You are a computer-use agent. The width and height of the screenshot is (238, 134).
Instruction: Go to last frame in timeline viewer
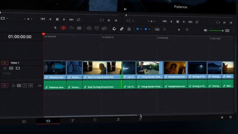point(190,22)
